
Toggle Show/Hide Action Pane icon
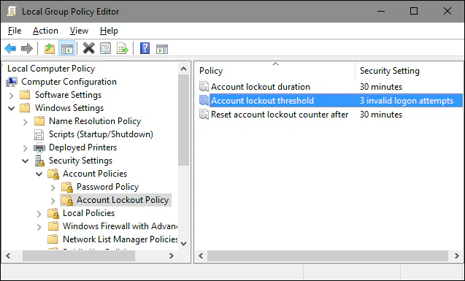(162, 49)
